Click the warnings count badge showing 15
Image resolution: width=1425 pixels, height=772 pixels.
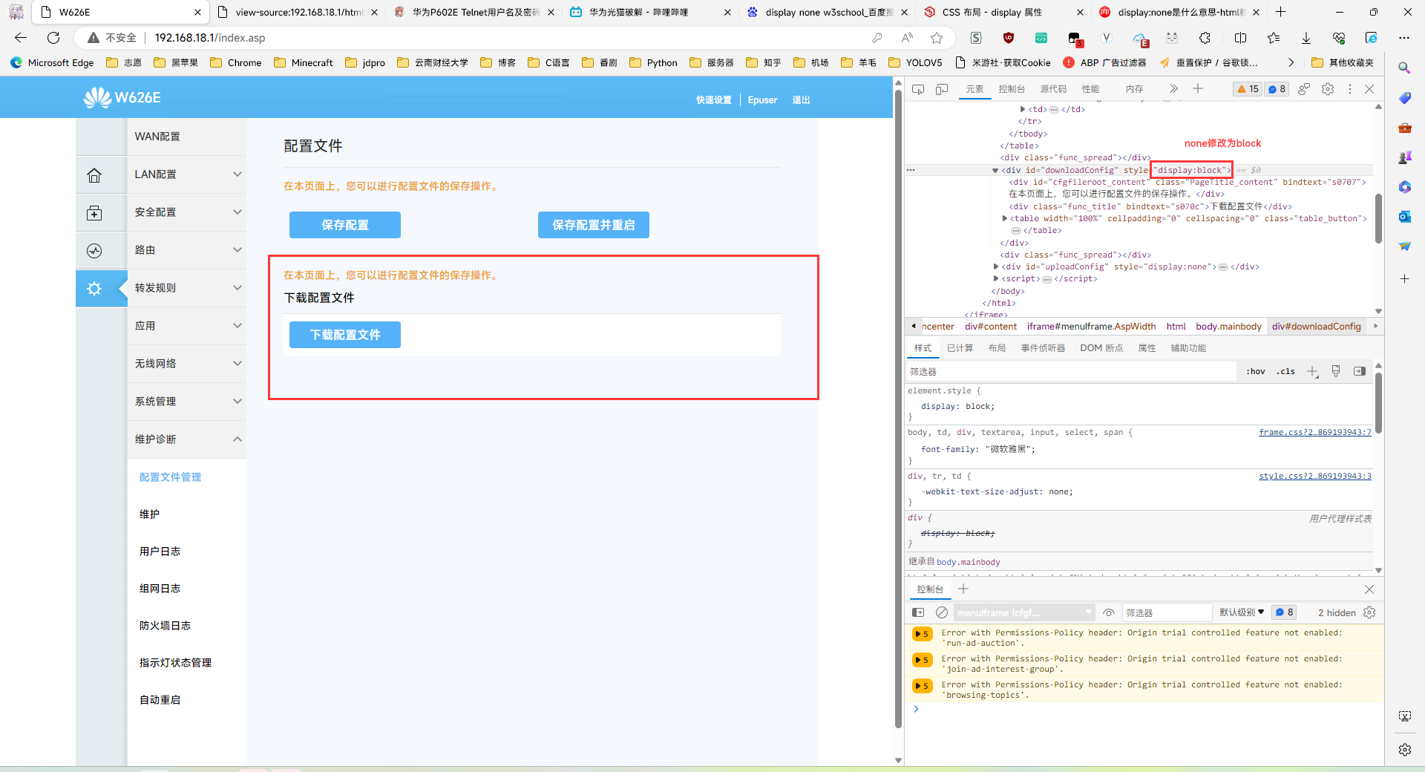tap(1248, 89)
